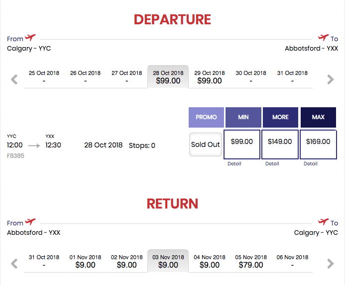Click the red plane icon next to return From
Image resolution: width=345 pixels, height=285 pixels.
30,221
